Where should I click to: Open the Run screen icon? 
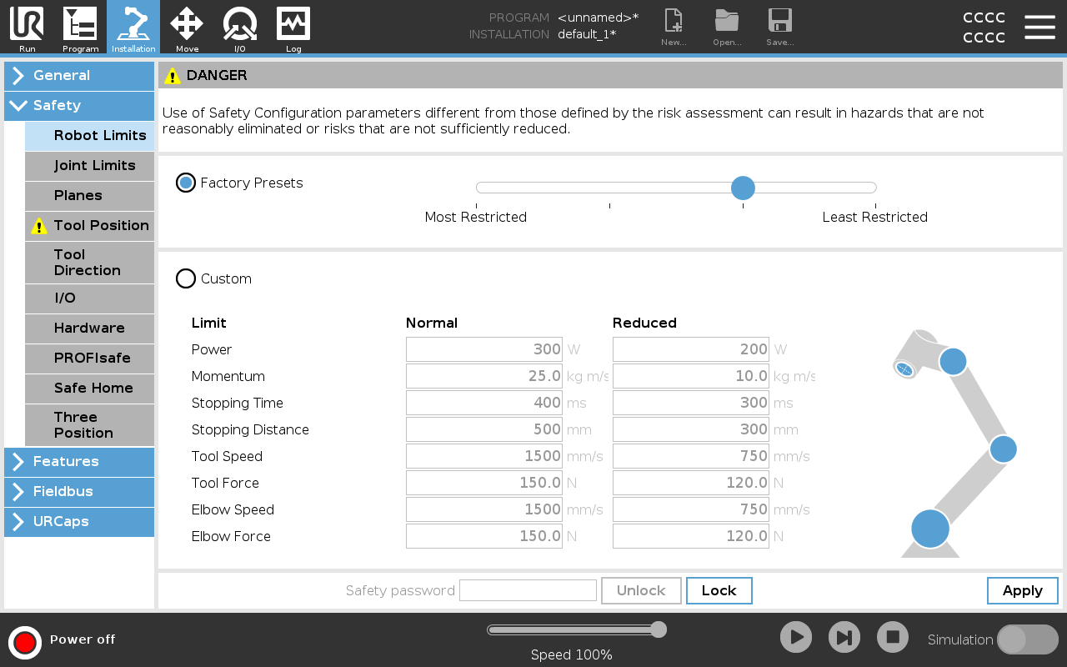point(27,27)
